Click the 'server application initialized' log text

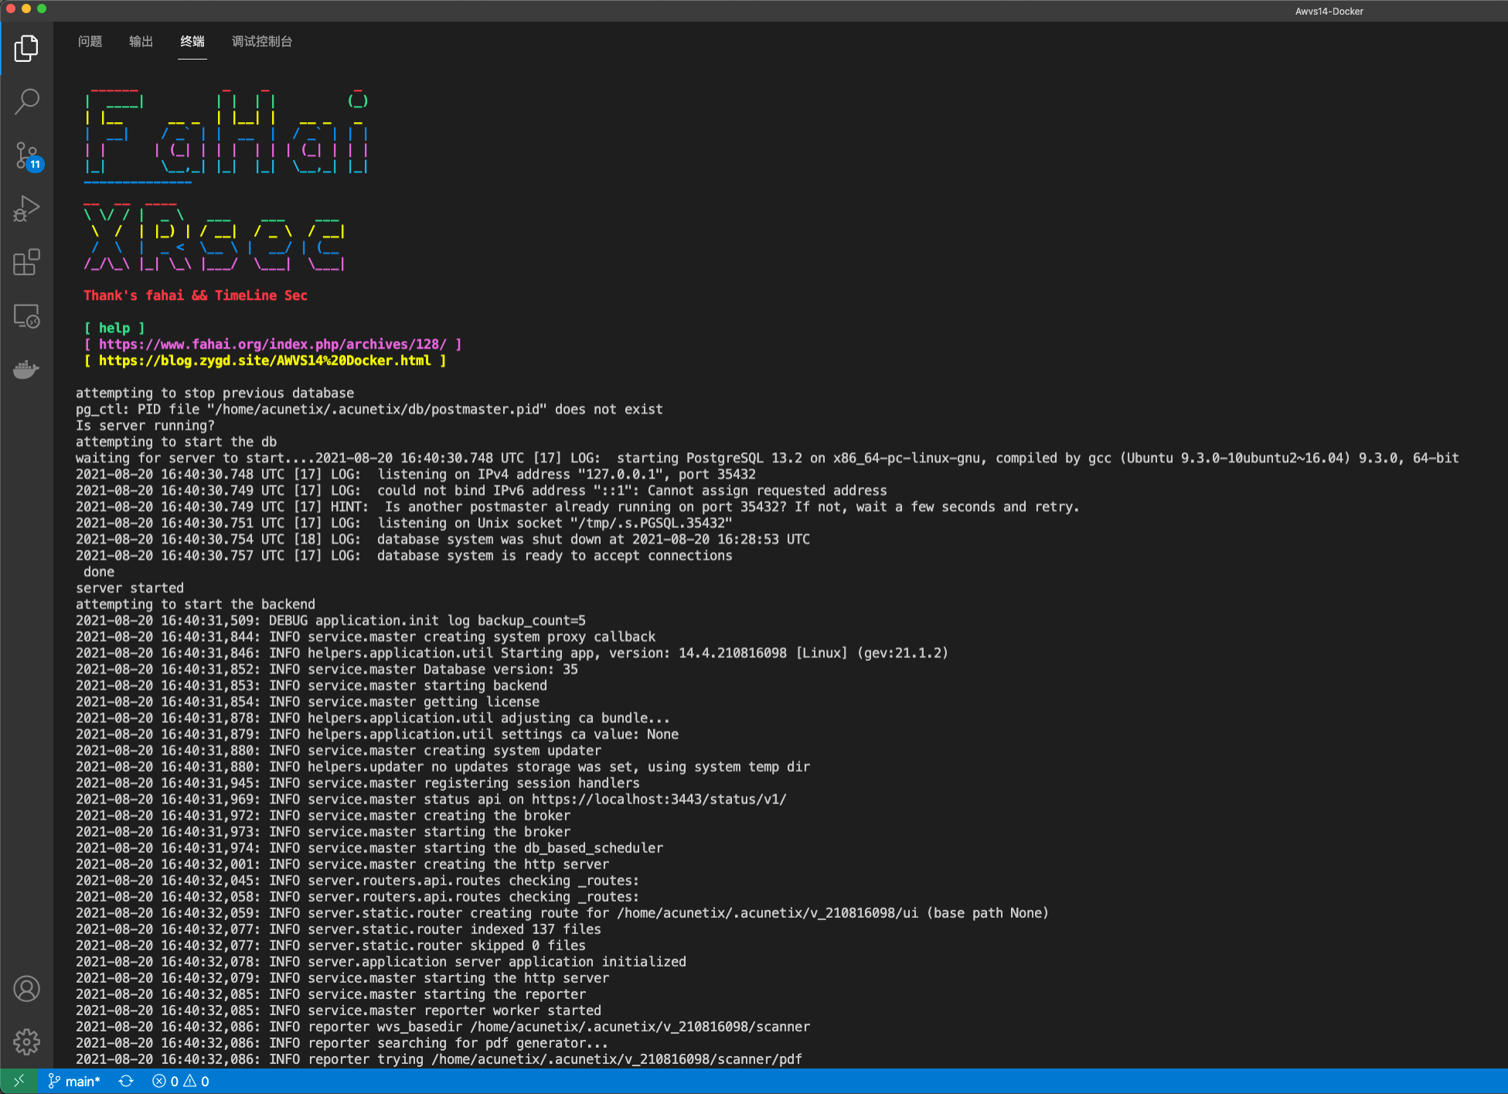pyautogui.click(x=570, y=962)
